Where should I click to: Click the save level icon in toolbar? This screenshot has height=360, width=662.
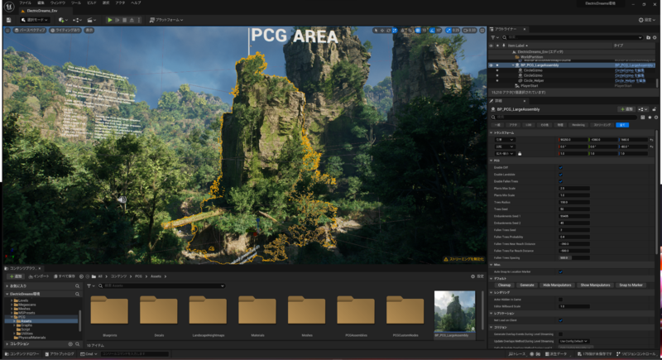pyautogui.click(x=9, y=20)
